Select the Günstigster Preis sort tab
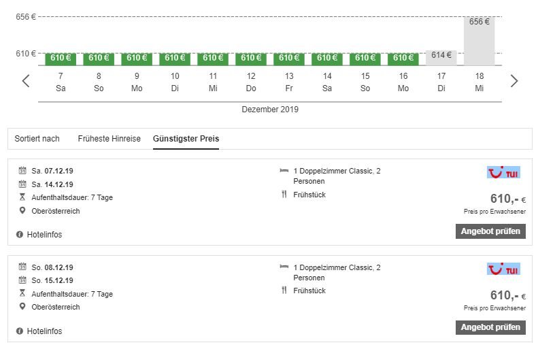Viewport: 538px width, 347px height. point(186,139)
